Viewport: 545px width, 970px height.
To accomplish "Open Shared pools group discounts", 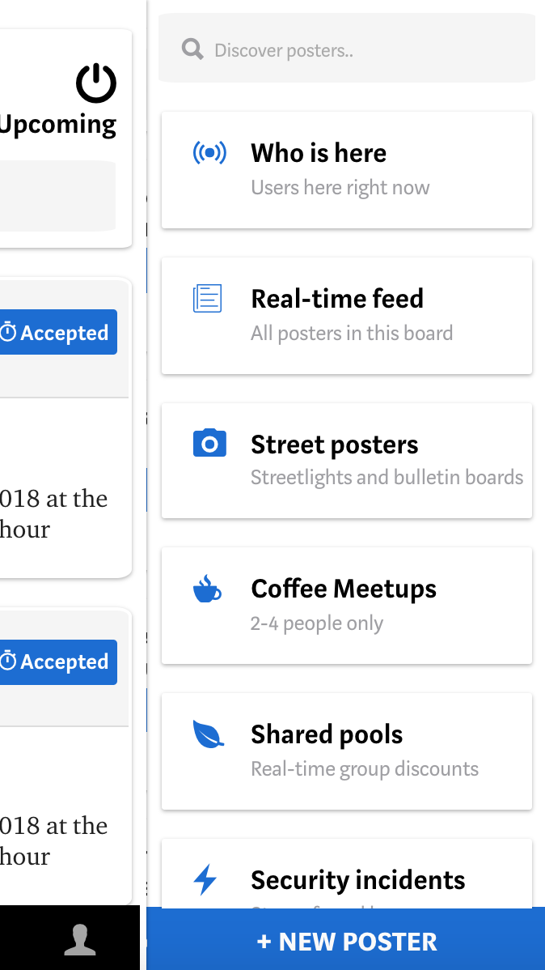I will (347, 751).
